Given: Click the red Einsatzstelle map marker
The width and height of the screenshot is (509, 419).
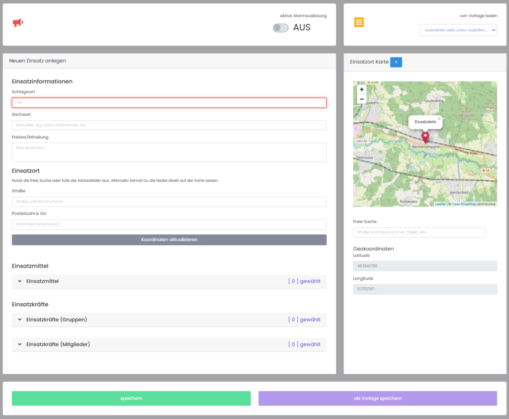Looking at the screenshot, I should pos(425,137).
